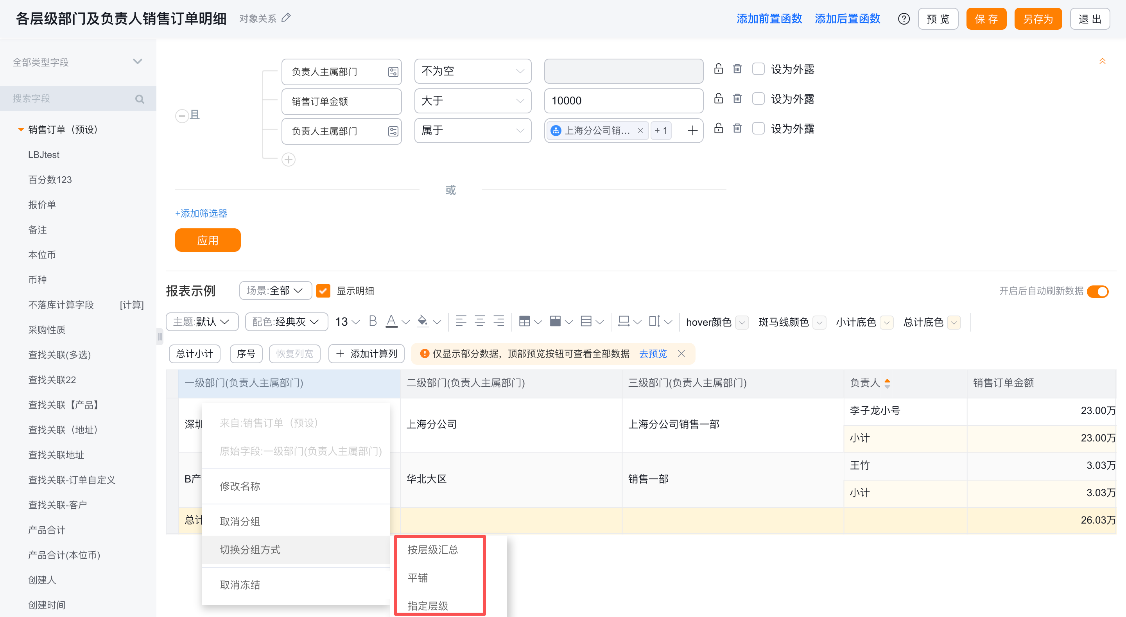Open the 主题:默认 dropdown
Screen dimensions: 1126x617
click(202, 322)
